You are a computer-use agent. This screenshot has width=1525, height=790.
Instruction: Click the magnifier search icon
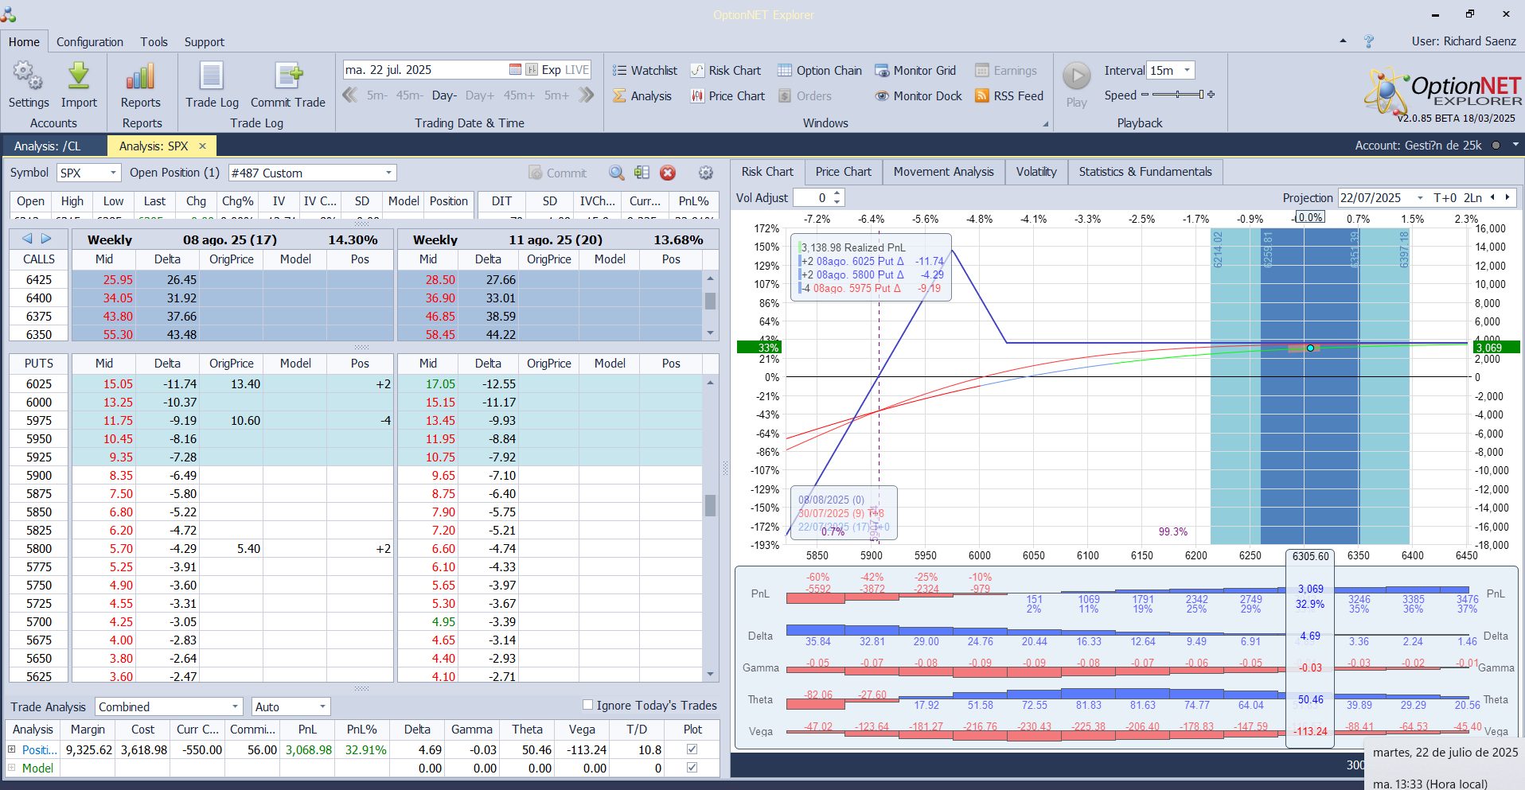(x=617, y=173)
